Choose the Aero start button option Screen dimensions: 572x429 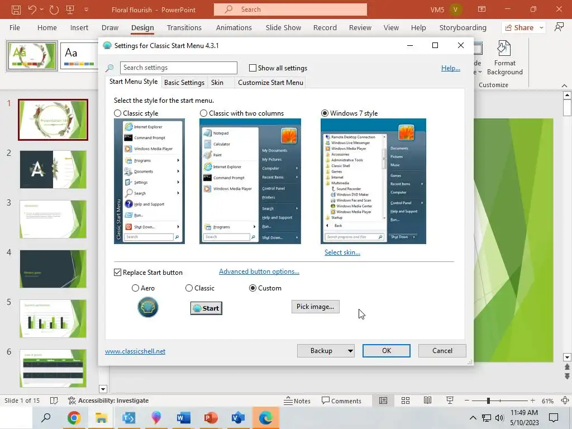pyautogui.click(x=135, y=288)
